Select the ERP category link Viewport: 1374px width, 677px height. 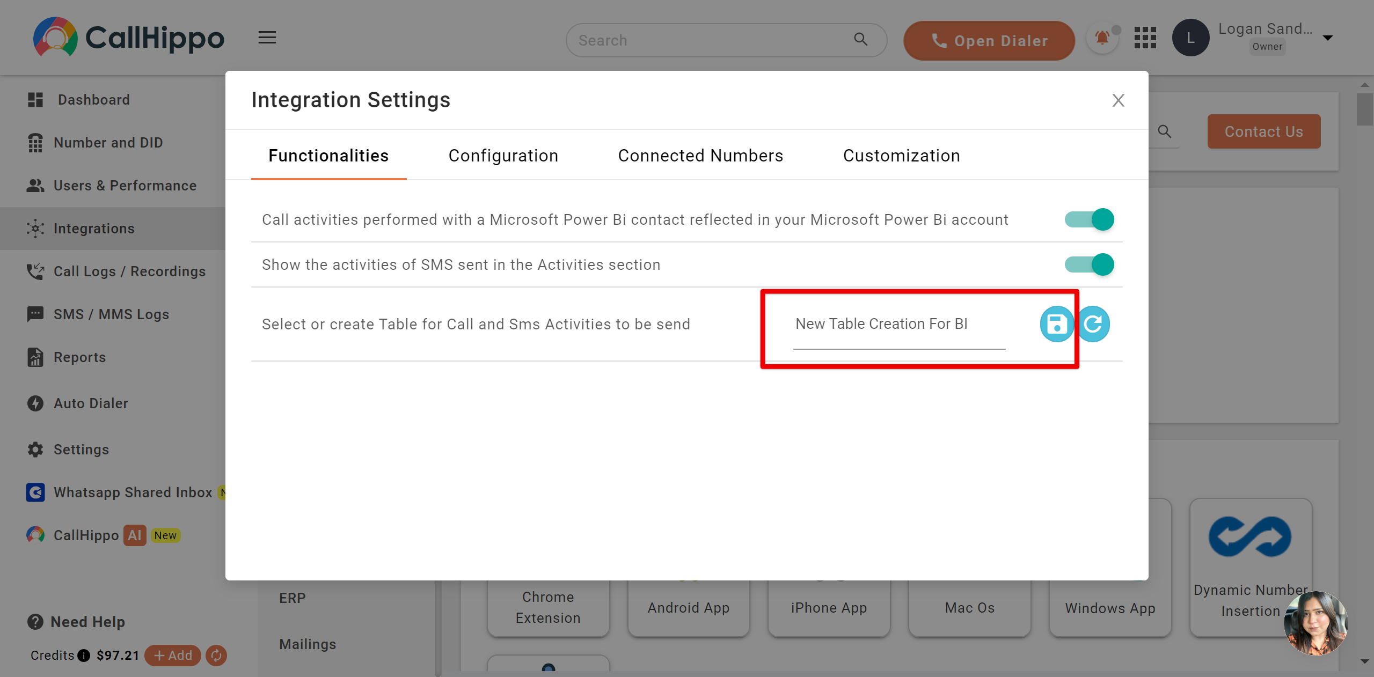(293, 598)
